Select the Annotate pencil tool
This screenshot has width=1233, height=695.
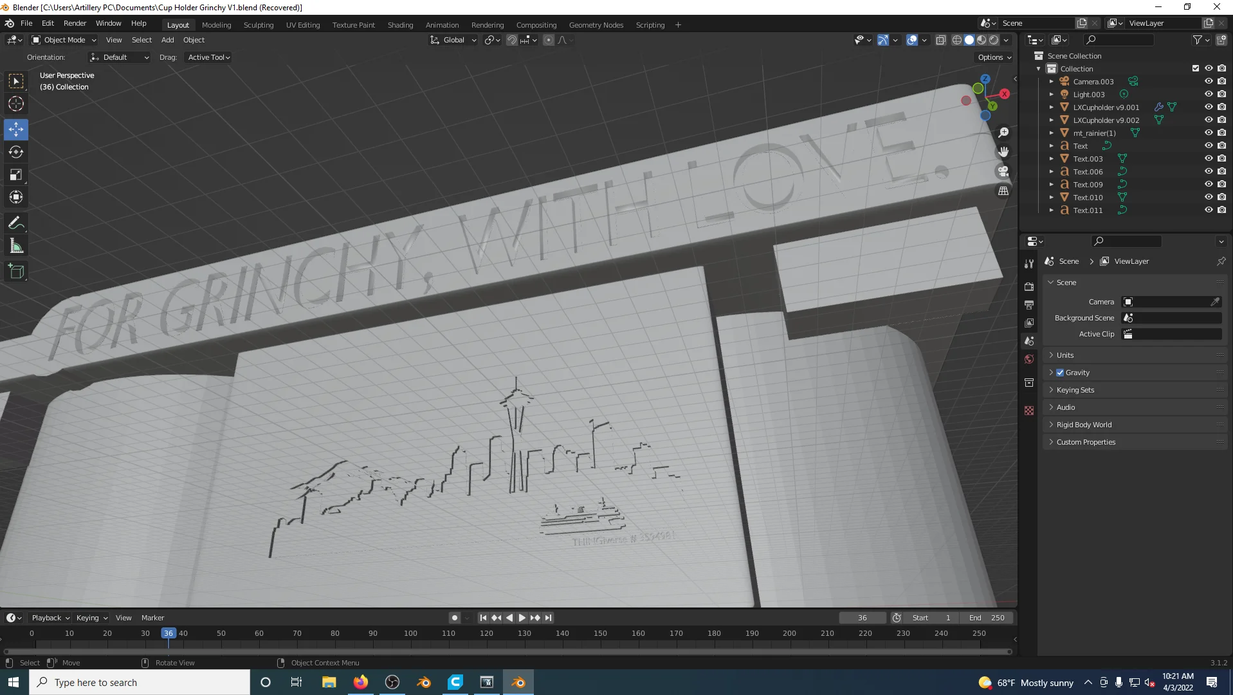[x=16, y=223]
